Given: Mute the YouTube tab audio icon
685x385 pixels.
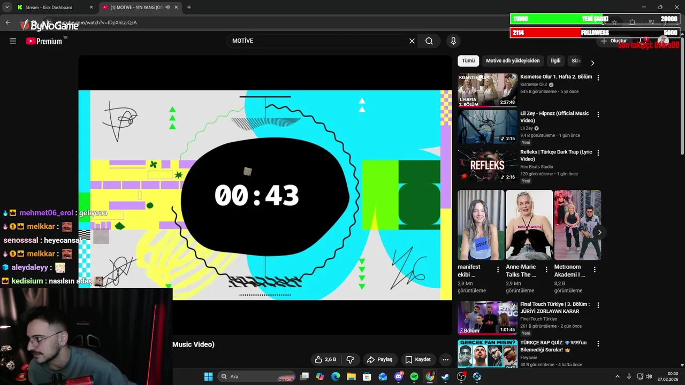Looking at the screenshot, I should [x=168, y=7].
